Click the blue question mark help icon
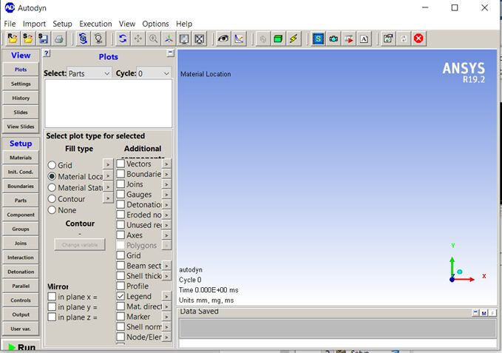This screenshot has width=502, height=353. (47, 54)
